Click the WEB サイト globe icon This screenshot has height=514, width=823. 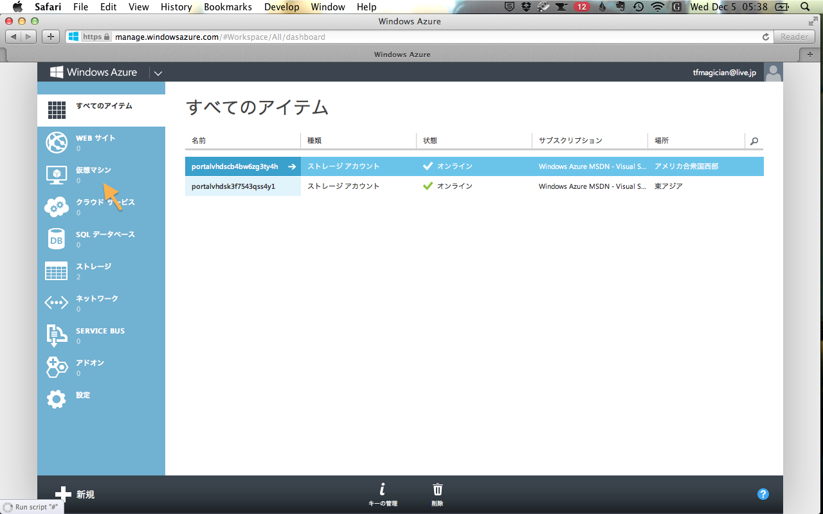click(57, 142)
